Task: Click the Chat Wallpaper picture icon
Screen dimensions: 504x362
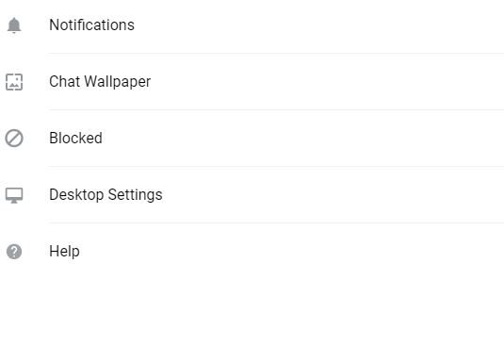Action: (14, 82)
